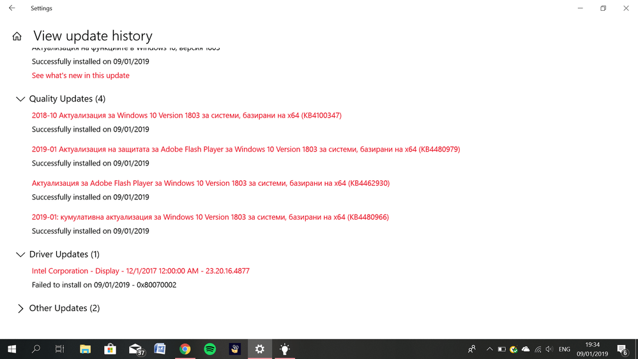Go back with the Settings back arrow
This screenshot has width=638, height=359.
pyautogui.click(x=11, y=8)
